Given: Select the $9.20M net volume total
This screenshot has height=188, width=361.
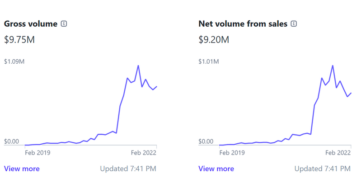Looking at the screenshot, I should point(214,40).
